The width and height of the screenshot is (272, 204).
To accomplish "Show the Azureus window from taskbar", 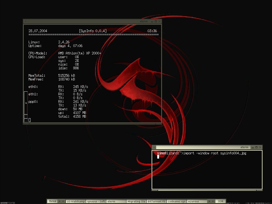I will 197,201.
